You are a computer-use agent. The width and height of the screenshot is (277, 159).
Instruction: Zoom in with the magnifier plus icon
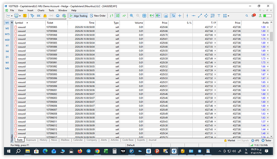[x=131, y=16]
